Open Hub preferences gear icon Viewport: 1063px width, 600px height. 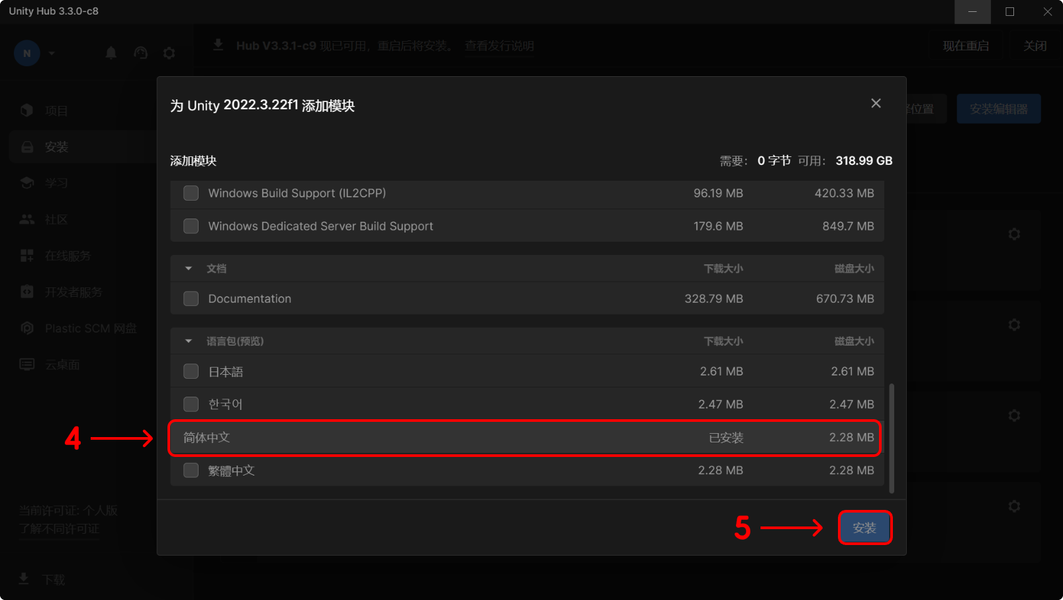point(169,53)
